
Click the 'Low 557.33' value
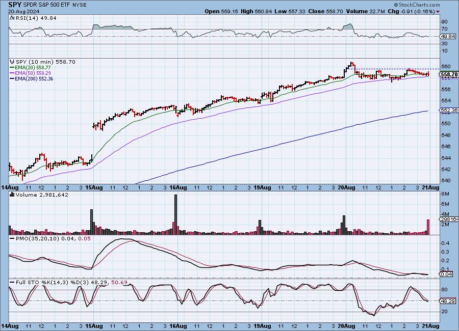coord(290,11)
